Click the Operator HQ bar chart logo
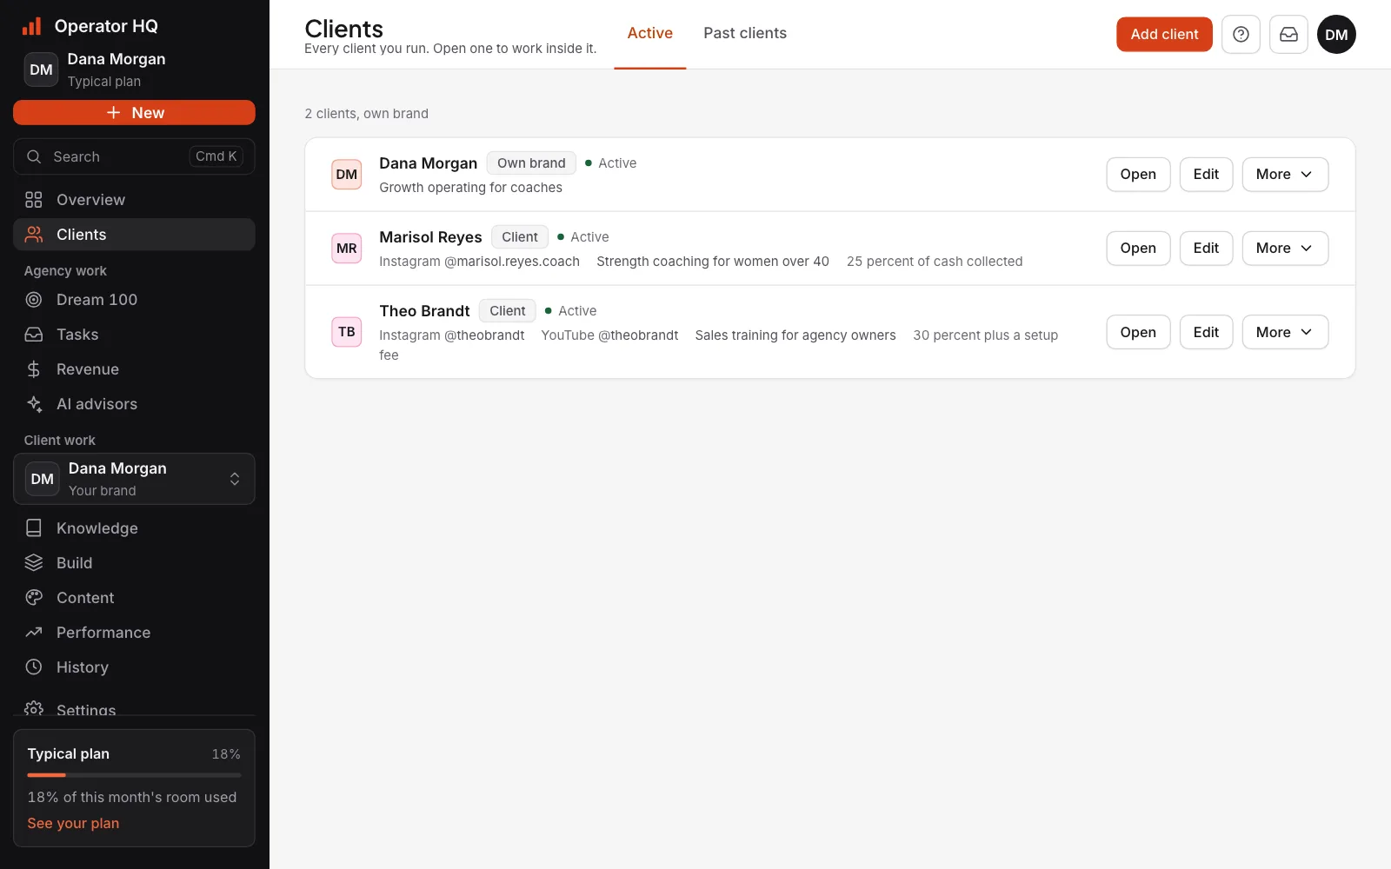 coord(32,26)
